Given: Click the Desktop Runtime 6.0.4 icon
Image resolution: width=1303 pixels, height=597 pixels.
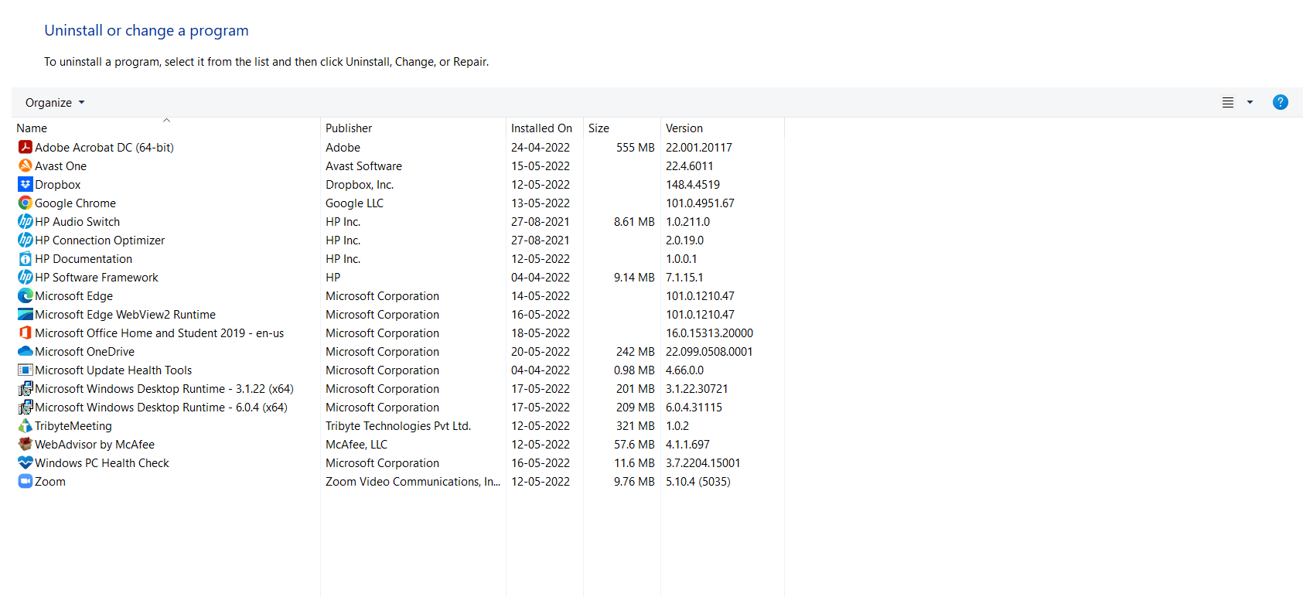Looking at the screenshot, I should tap(26, 407).
